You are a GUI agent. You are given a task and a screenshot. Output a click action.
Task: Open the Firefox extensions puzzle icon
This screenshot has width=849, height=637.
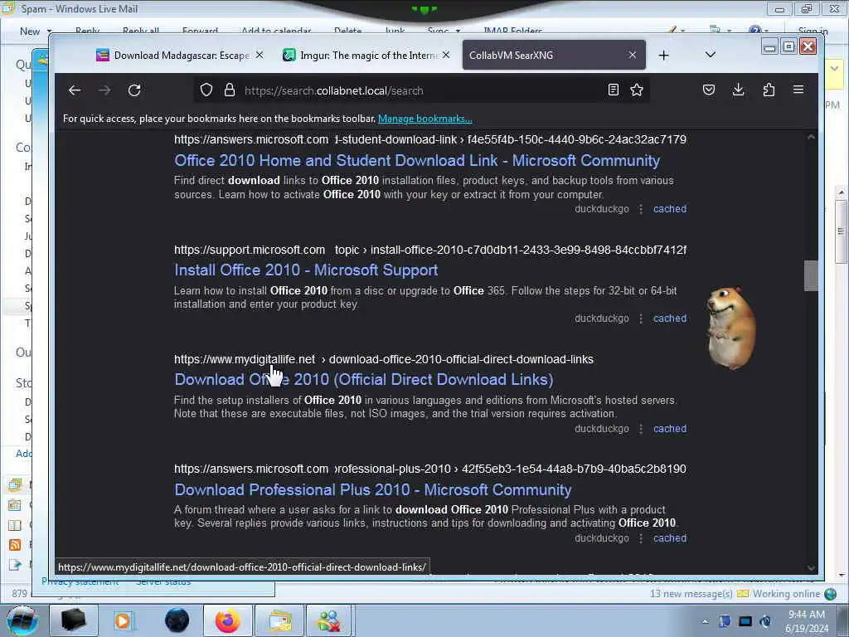coord(769,90)
